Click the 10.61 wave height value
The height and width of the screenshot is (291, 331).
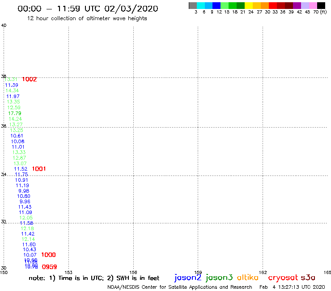[17, 136]
